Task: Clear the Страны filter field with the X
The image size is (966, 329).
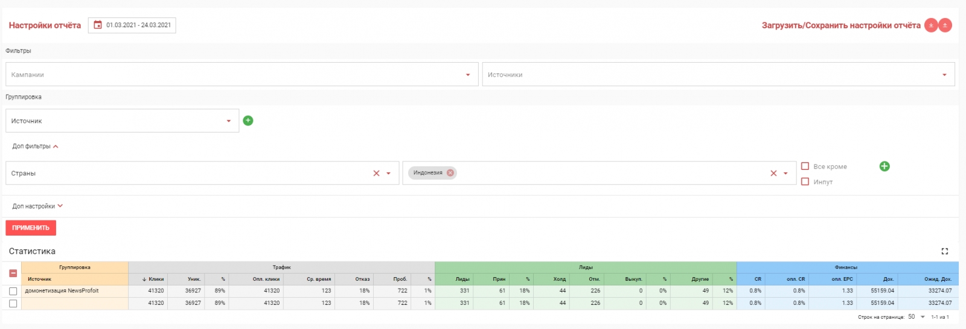Action: coord(376,174)
